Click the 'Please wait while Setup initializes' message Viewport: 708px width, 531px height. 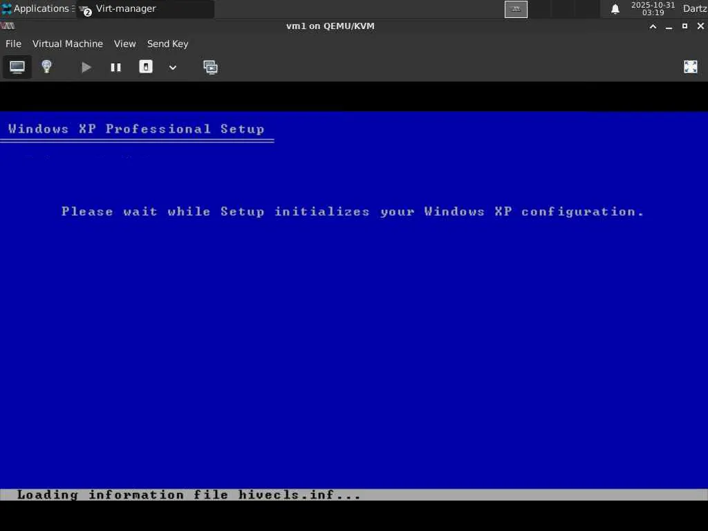pyautogui.click(x=353, y=212)
